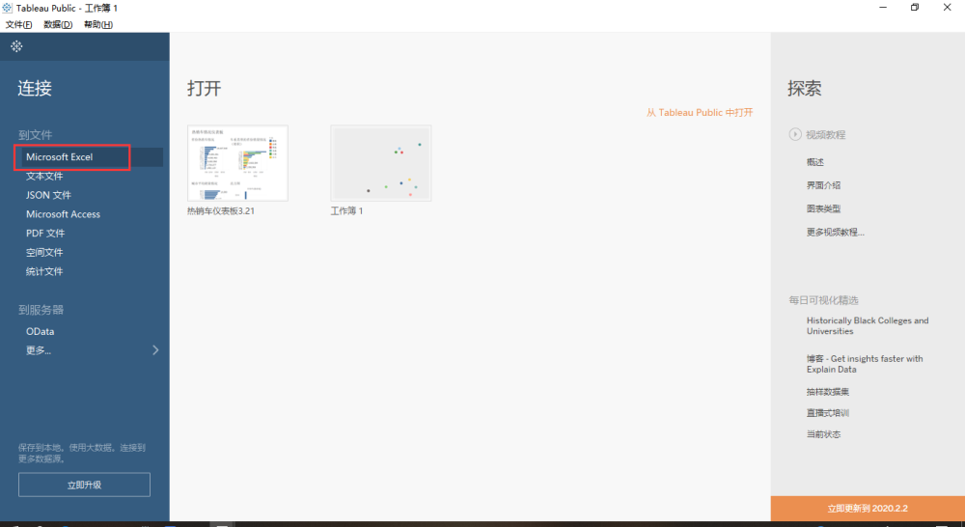Click the 立即升级 button
965x527 pixels.
84,485
